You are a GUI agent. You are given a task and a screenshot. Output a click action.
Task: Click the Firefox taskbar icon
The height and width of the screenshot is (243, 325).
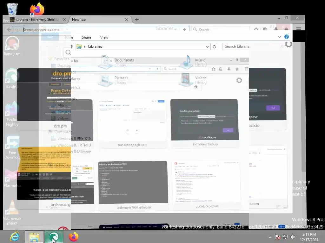click(x=74, y=237)
